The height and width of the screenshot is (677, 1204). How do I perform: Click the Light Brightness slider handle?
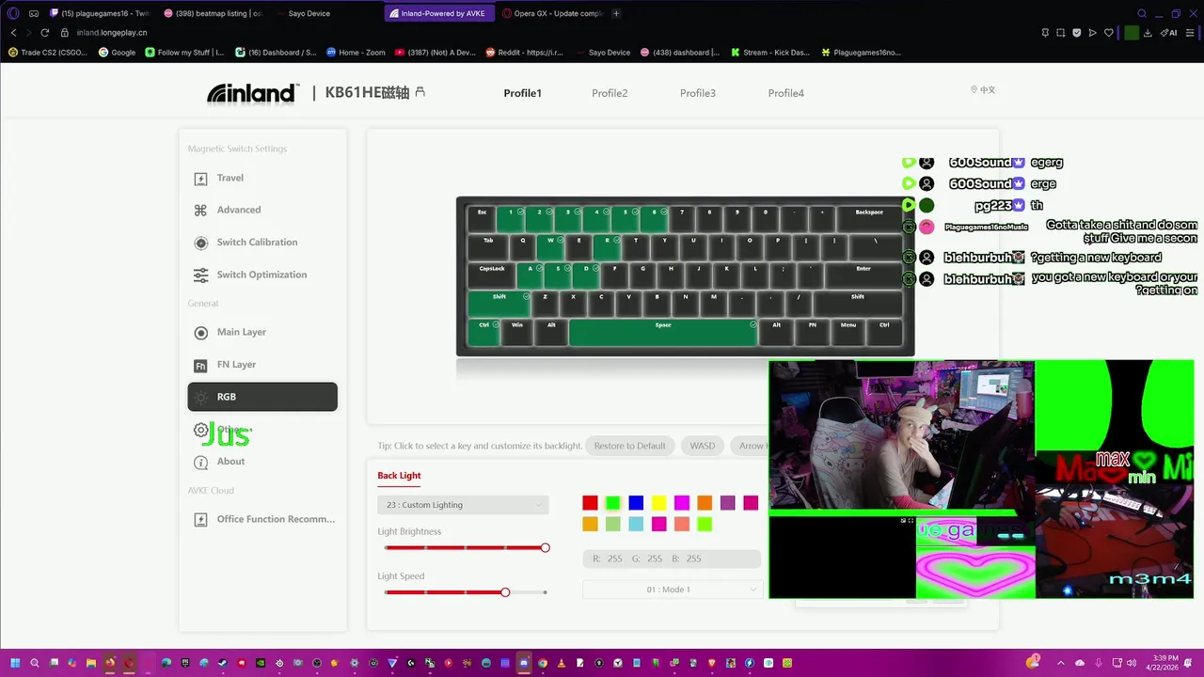click(x=545, y=547)
